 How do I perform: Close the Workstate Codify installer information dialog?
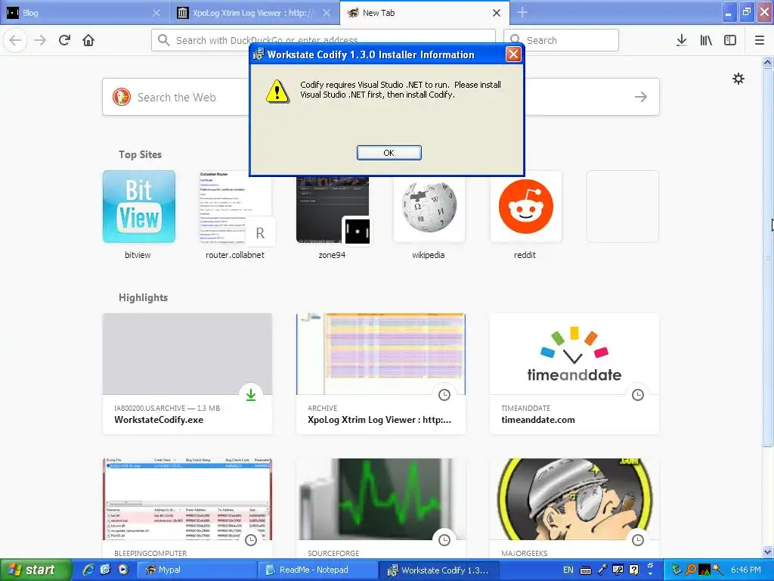click(x=513, y=54)
